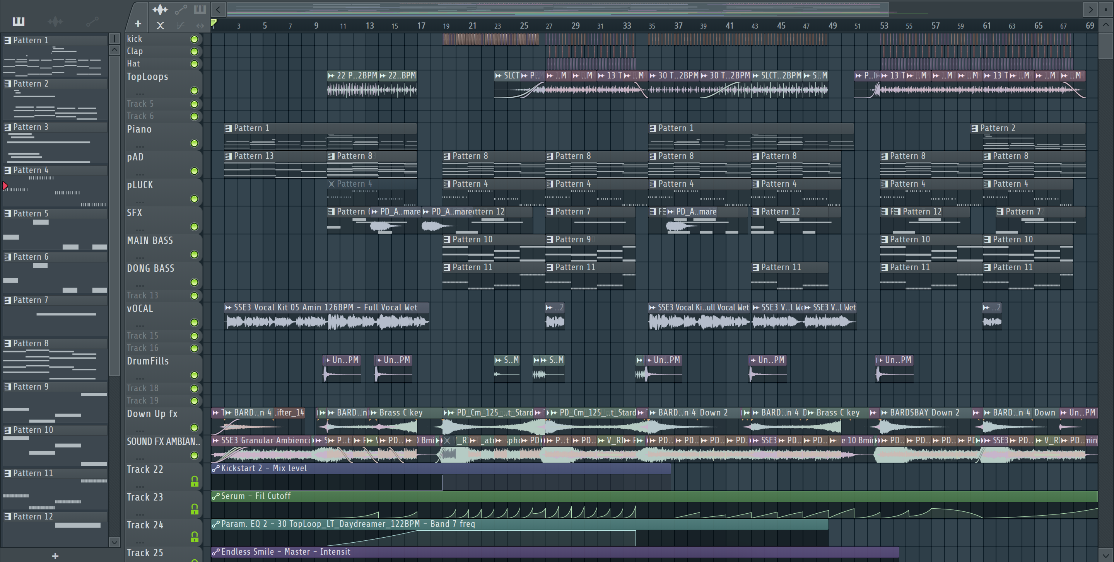
Task: Click the fade curve icon in playlist toolbar
Action: click(x=181, y=26)
